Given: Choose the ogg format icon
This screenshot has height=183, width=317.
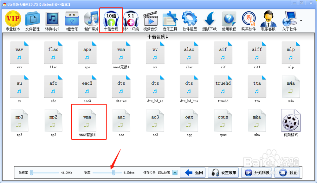Looking at the screenshot, I should coord(189,123).
